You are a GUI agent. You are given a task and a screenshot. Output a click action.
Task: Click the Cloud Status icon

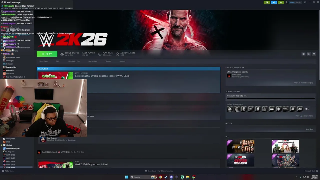coord(62,54)
